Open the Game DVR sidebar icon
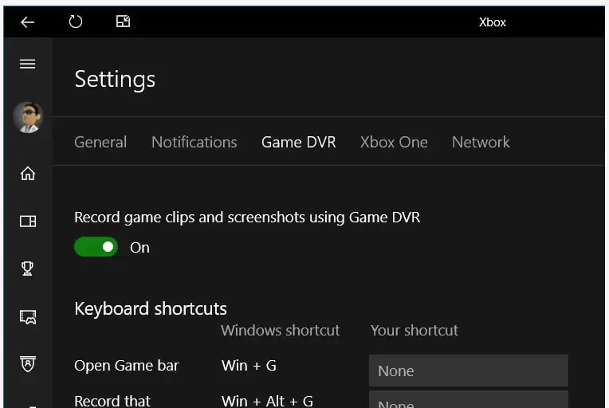The image size is (609, 408). 28,317
